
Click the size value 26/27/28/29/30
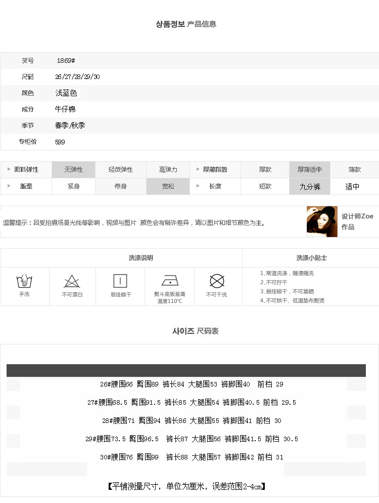point(77,76)
